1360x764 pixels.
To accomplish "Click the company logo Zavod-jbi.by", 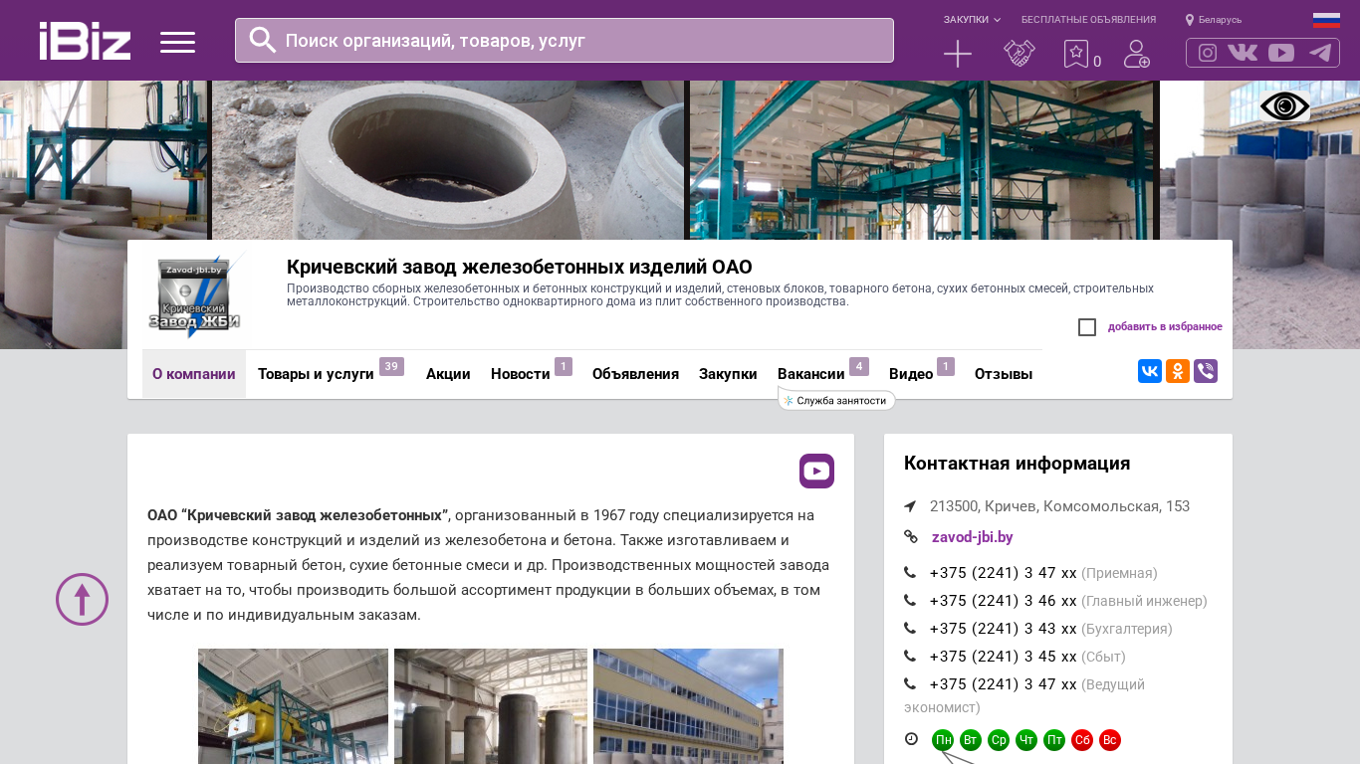I will tap(194, 295).
